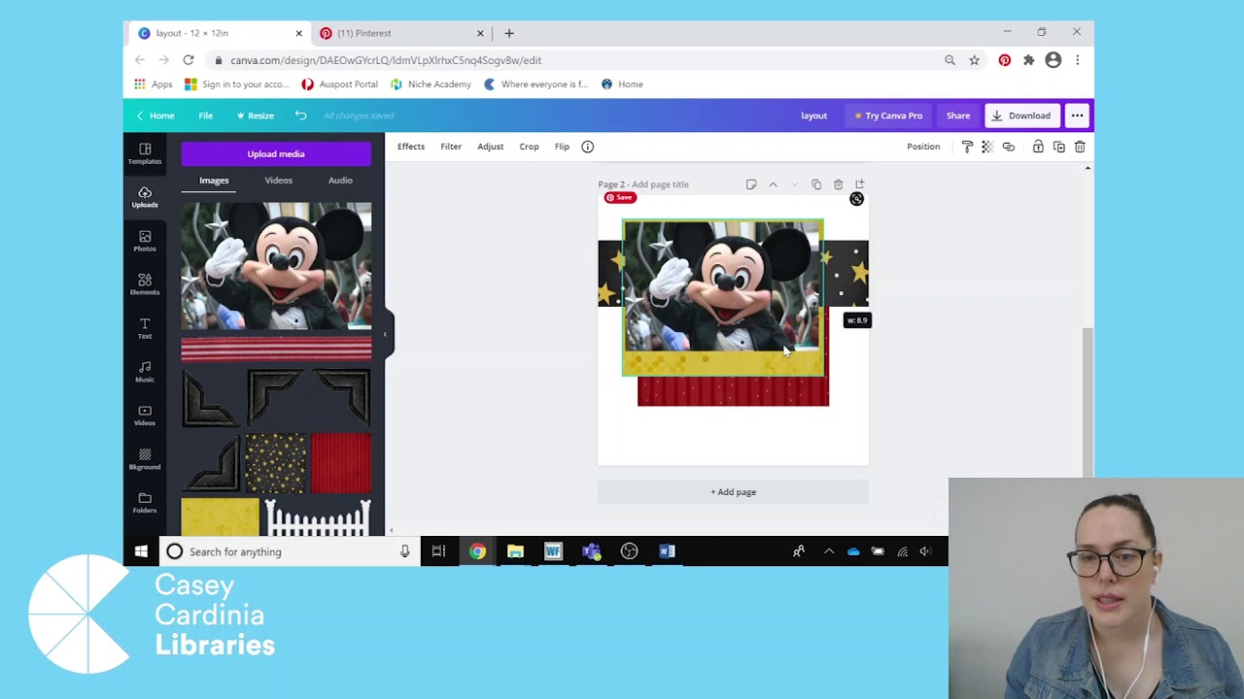Click the Download button
This screenshot has width=1244, height=699.
tap(1021, 116)
